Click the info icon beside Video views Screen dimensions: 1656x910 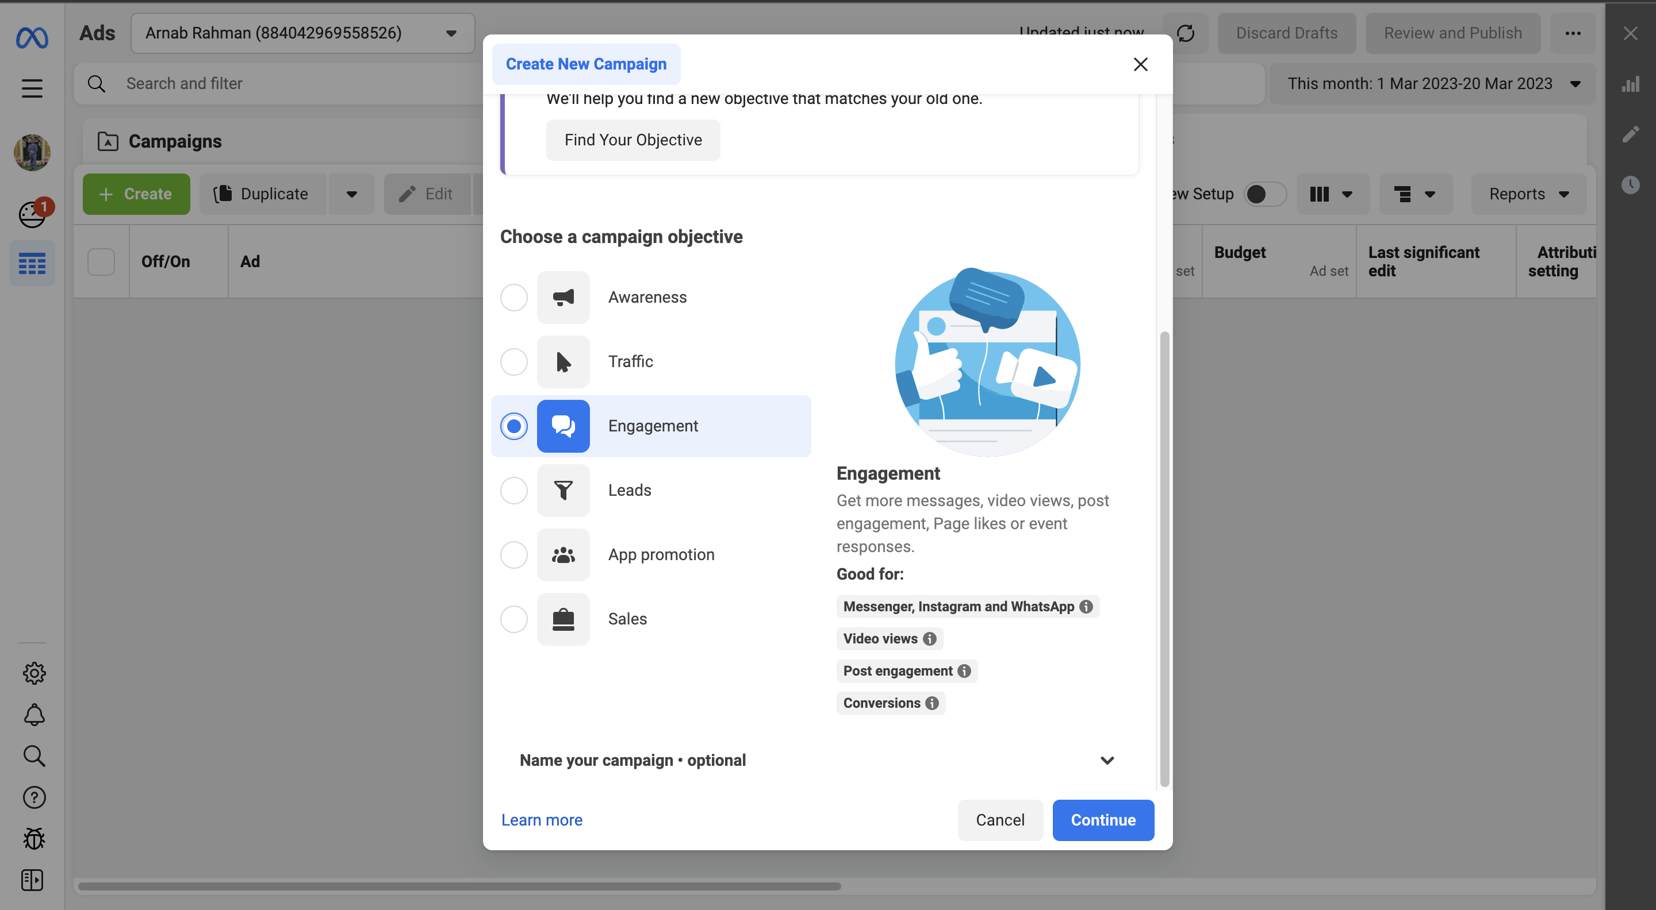930,638
